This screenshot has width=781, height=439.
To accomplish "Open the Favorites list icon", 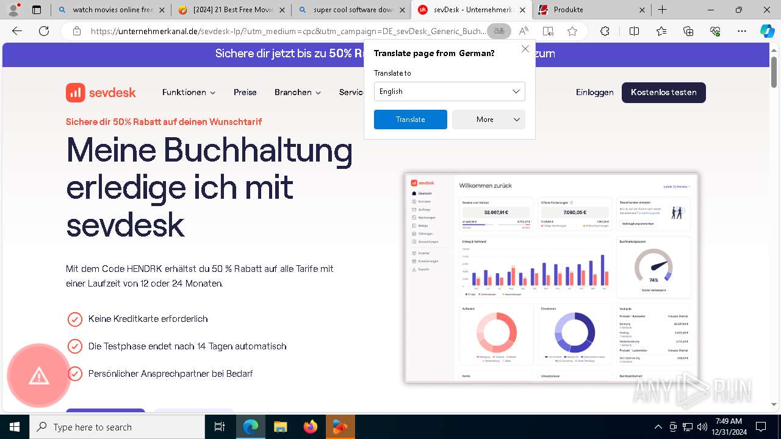I will (x=661, y=31).
